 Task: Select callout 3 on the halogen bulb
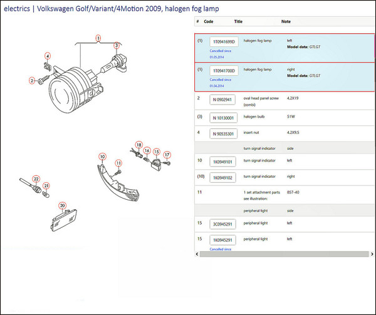(x=116, y=46)
